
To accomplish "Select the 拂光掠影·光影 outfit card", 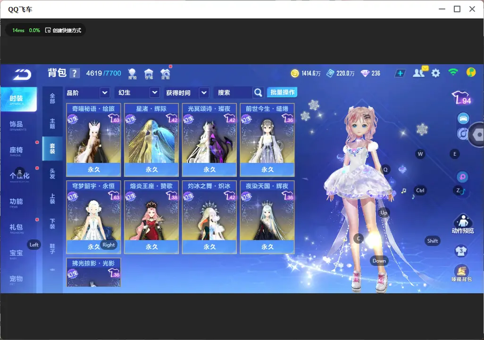I will click(93, 272).
